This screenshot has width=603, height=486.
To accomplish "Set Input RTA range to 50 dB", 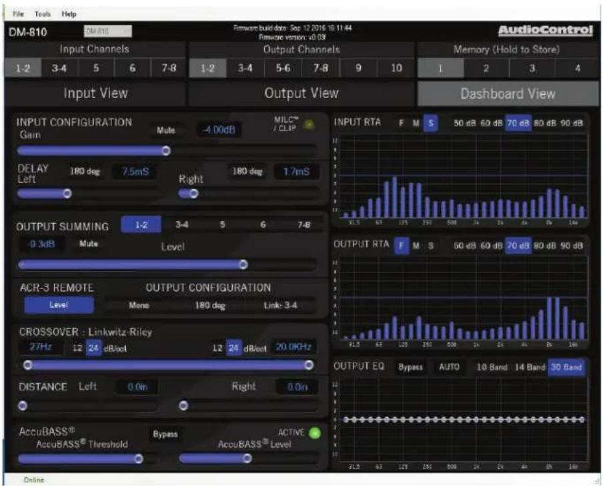I will pyautogui.click(x=464, y=123).
